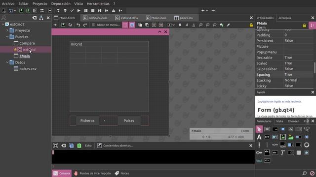Click the project tree view mode icon
The width and height of the screenshot is (316, 177).
click(41, 18)
